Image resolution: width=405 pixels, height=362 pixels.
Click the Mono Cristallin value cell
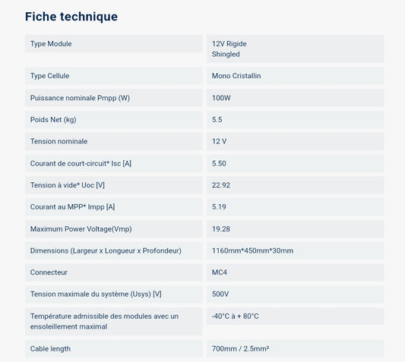[x=296, y=76]
